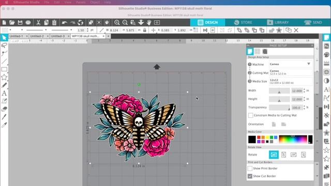Collapse the Page Setup panel header arrow

point(248,45)
